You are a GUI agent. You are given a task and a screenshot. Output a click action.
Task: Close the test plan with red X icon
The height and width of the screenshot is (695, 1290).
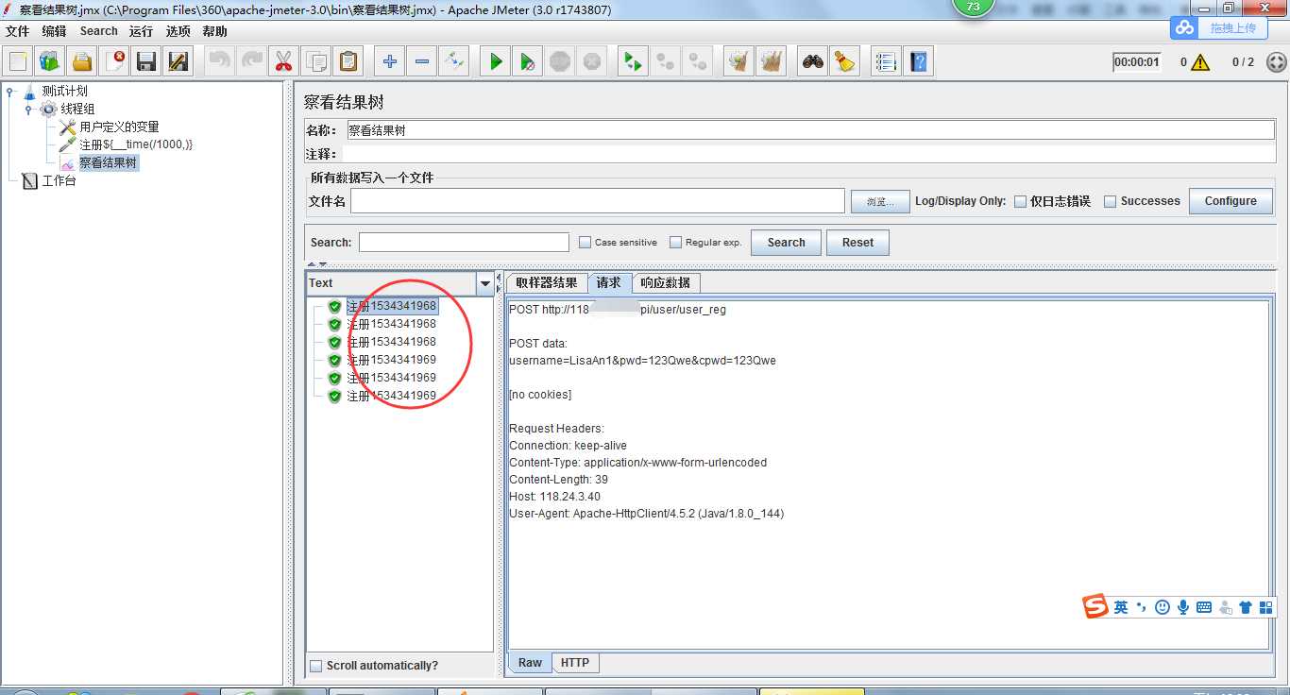(114, 62)
